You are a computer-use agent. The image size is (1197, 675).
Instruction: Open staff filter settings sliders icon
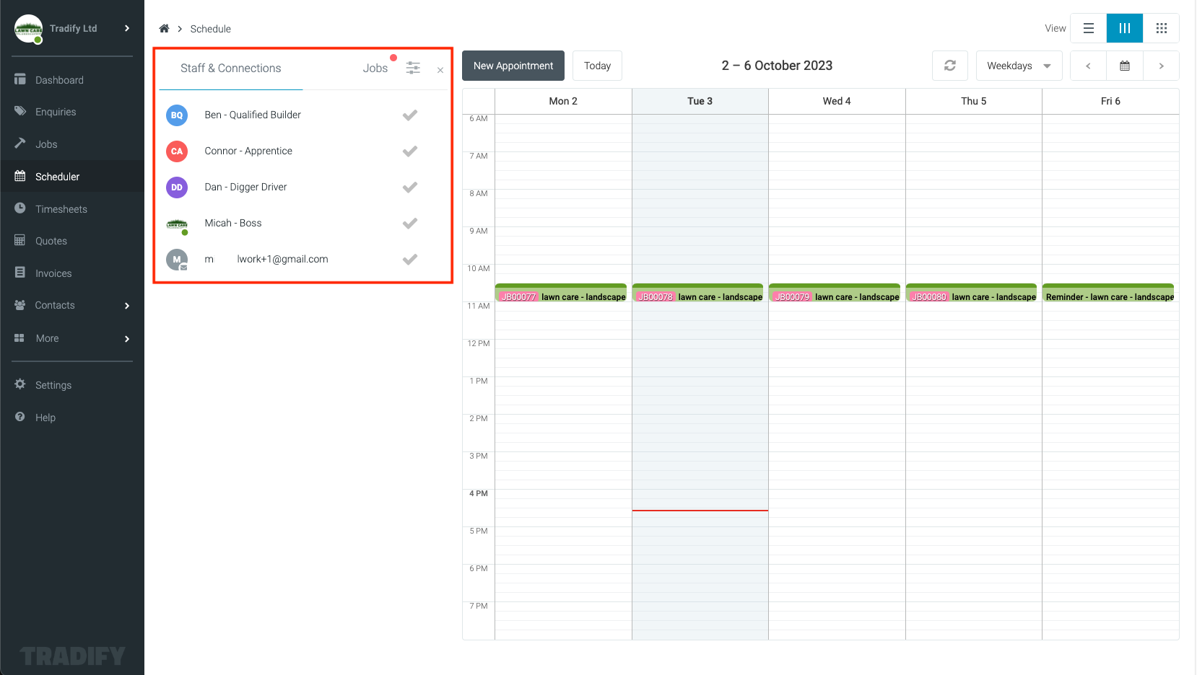[413, 68]
